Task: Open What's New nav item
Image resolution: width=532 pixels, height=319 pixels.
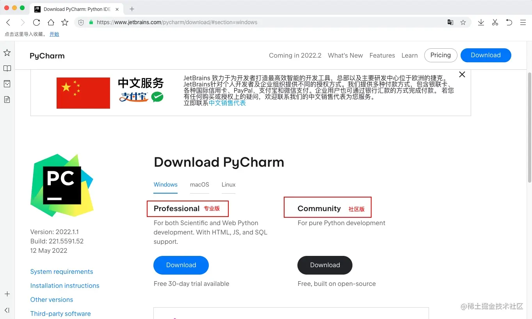Action: tap(345, 55)
